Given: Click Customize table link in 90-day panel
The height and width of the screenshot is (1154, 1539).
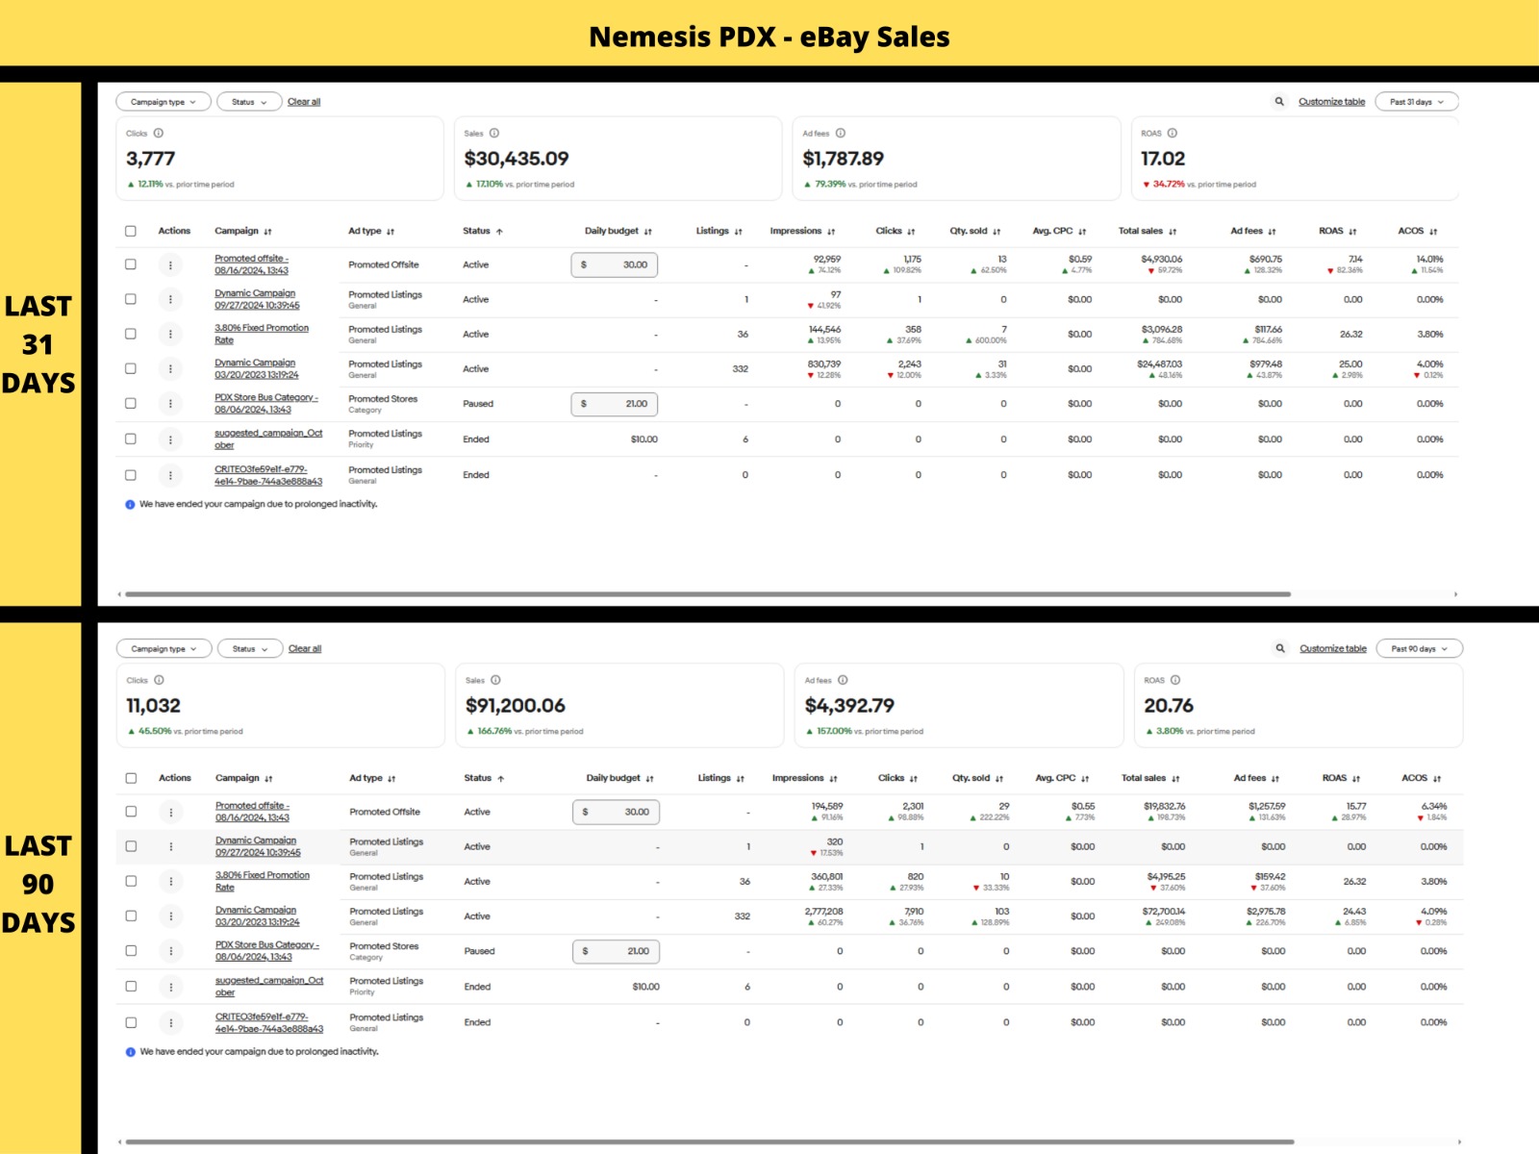Looking at the screenshot, I should [x=1333, y=649].
